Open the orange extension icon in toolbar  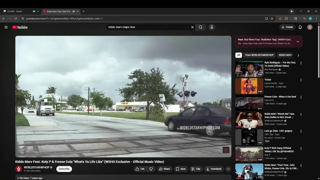280,18
